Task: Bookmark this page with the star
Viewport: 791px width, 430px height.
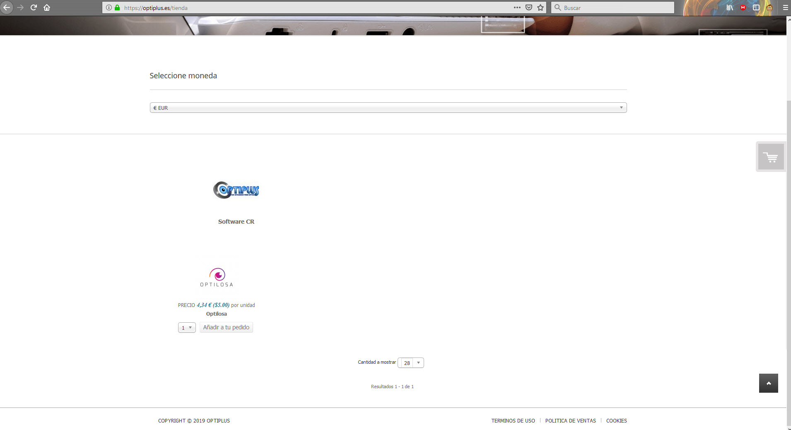Action: click(540, 7)
